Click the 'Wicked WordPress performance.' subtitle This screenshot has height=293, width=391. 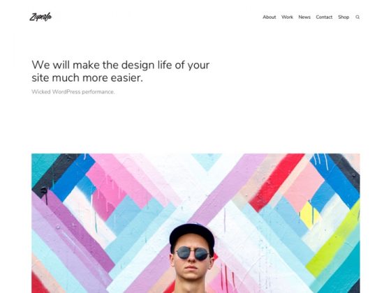click(x=73, y=91)
